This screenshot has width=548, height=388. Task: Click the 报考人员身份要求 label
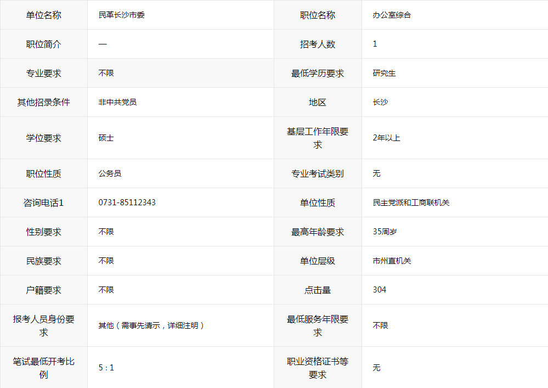click(44, 325)
